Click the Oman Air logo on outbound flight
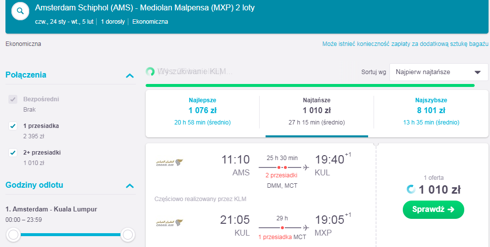Image resolution: width=490 pixels, height=247 pixels. 169,163
